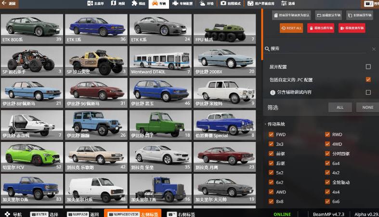
Task: Click the clone current vehicle button
Action: click(x=360, y=15)
